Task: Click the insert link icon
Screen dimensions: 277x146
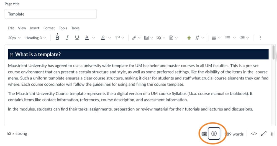Action: pos(134,38)
